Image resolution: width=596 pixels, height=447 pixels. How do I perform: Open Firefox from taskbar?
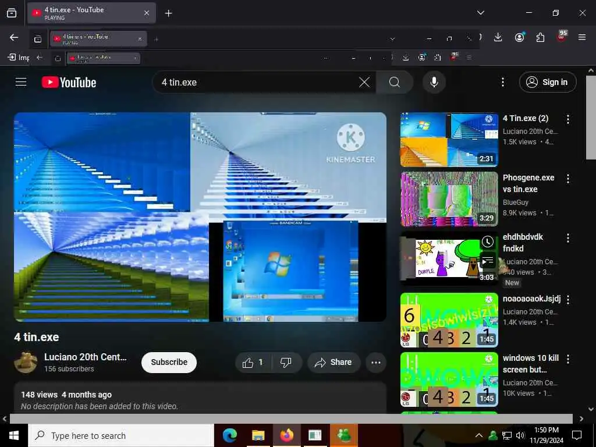(x=286, y=435)
